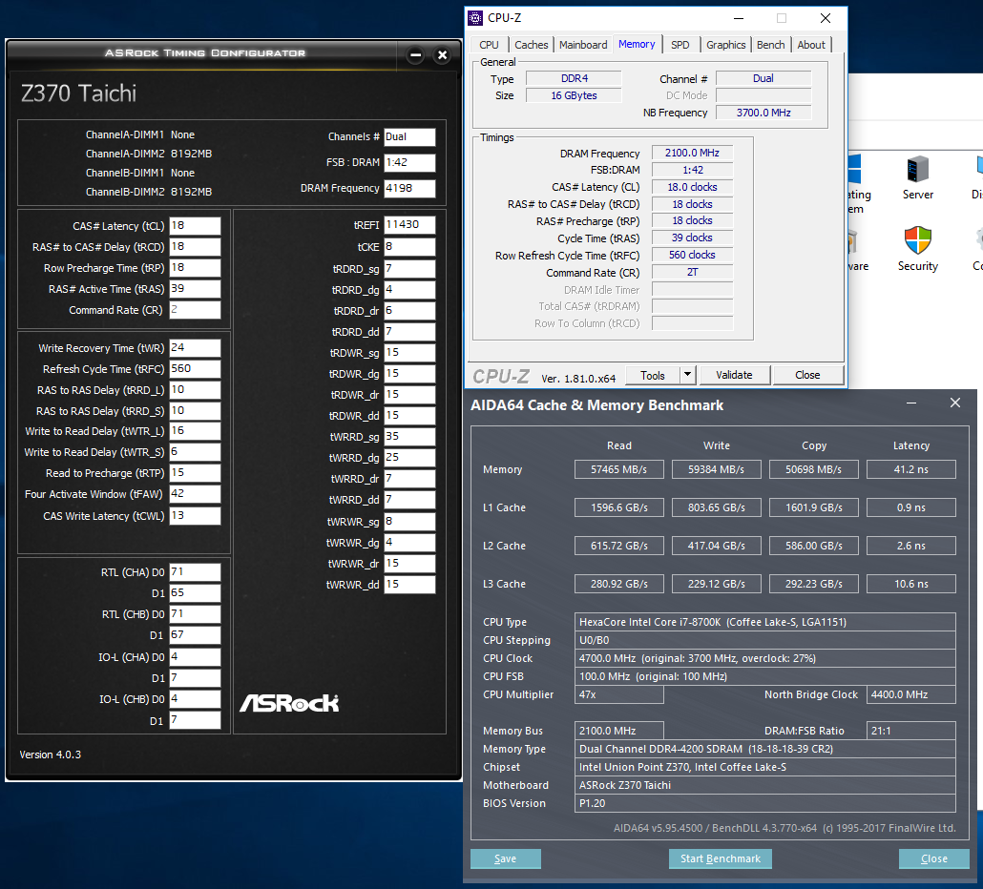Click the L3 Cache latency 10.6 ns value

point(910,584)
